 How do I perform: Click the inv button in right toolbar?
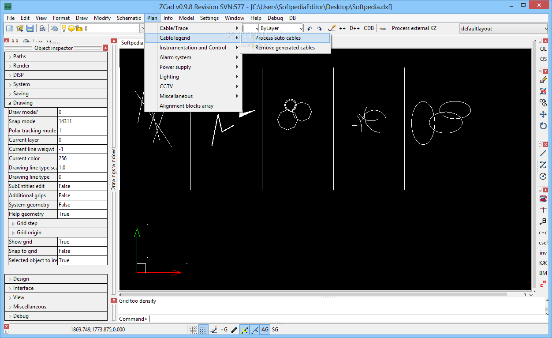(x=543, y=253)
